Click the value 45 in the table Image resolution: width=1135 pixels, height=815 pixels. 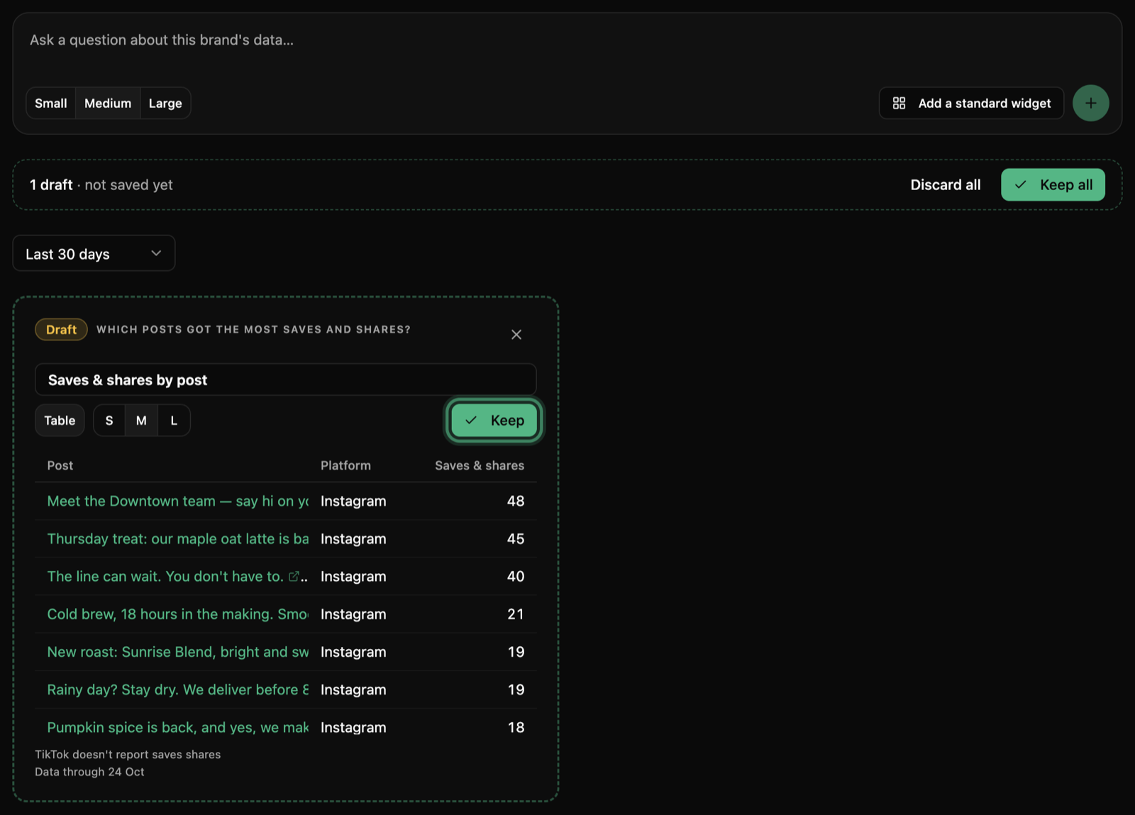516,538
